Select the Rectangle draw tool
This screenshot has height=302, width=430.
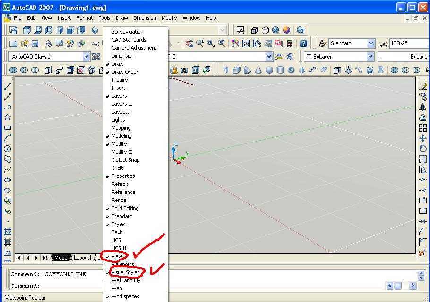pos(8,128)
